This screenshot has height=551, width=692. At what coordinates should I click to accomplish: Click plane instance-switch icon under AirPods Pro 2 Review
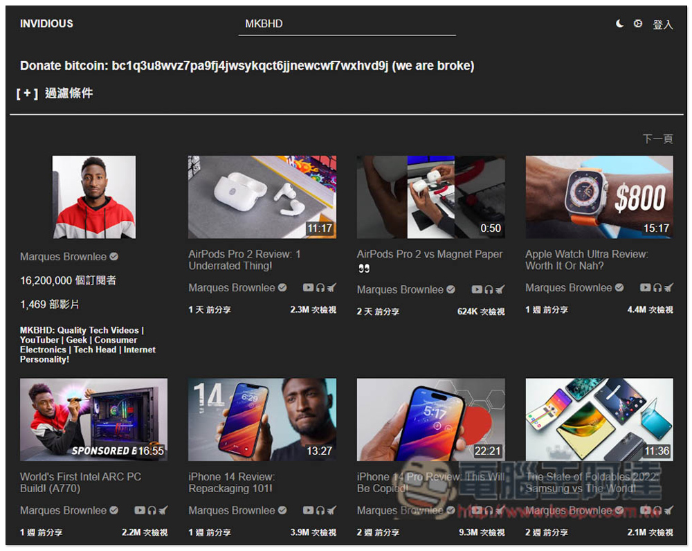point(331,288)
